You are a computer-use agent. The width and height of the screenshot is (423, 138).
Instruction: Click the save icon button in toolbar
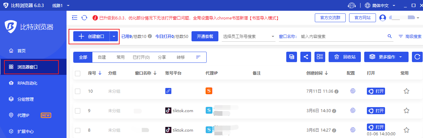click(x=292, y=57)
